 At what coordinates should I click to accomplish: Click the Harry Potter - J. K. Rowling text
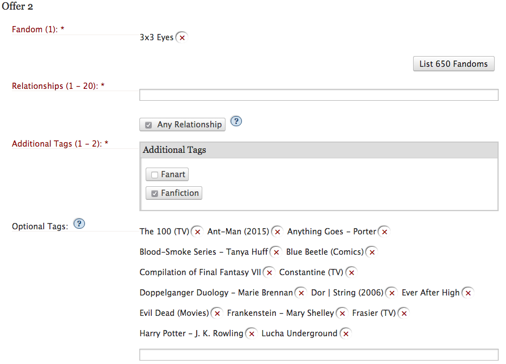[x=192, y=333]
